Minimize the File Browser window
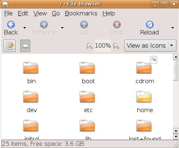The height and width of the screenshot is (148, 179). click(x=155, y=4)
